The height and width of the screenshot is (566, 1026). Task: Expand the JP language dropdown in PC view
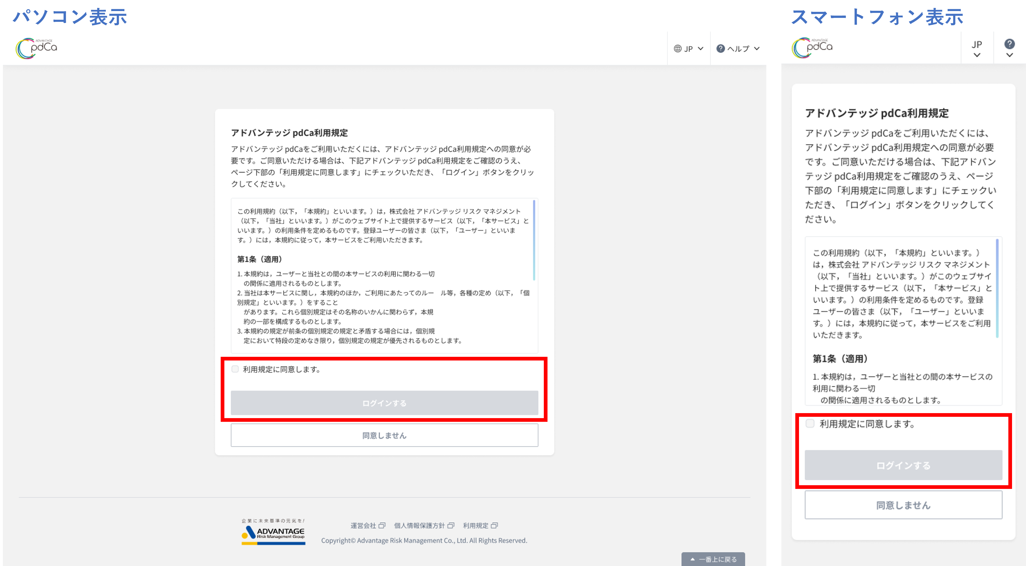pos(689,49)
